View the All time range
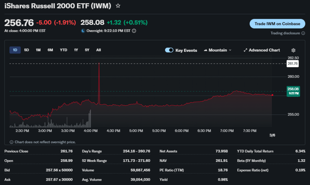Screen dimensions: 310x185 point(98,50)
